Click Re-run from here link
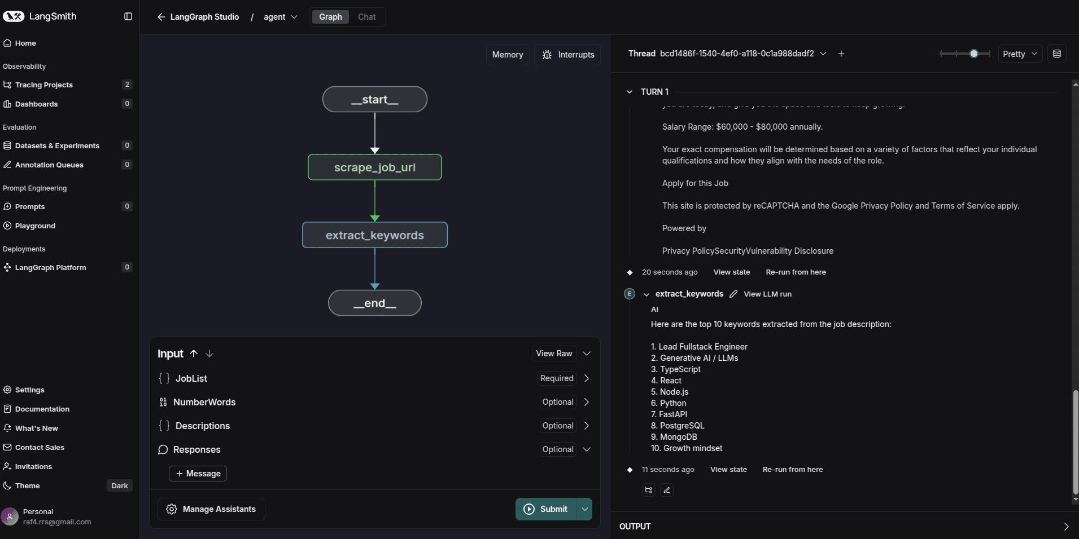Screen dimensions: 1079x539 (x=795, y=272)
